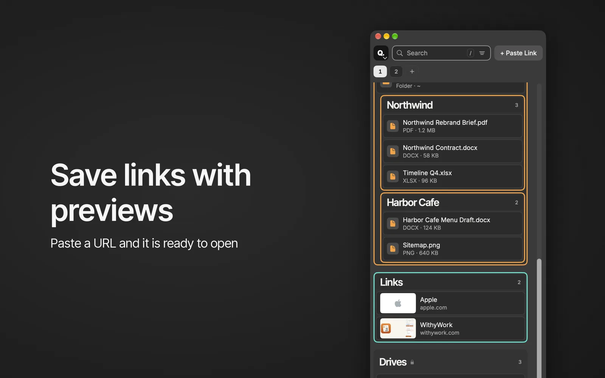Select the Timeline Q4.xlsx name
The image size is (605, 378).
click(427, 173)
